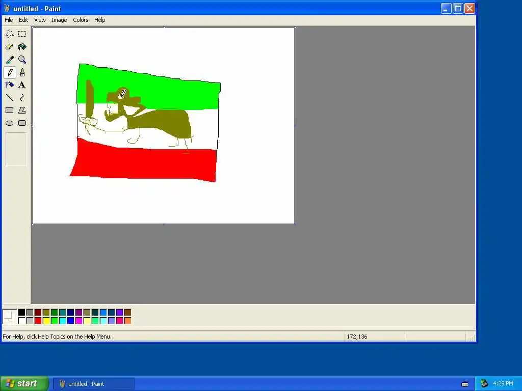Switch to the Brush tool
This screenshot has height=391, width=522.
22,72
